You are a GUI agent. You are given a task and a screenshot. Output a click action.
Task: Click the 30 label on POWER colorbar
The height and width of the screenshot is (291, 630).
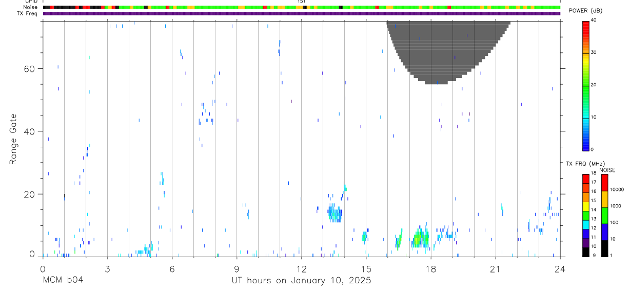click(594, 52)
